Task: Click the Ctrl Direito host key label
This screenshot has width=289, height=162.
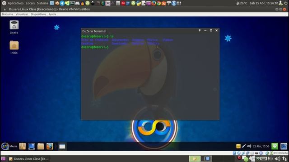Action: pyautogui.click(x=281, y=153)
